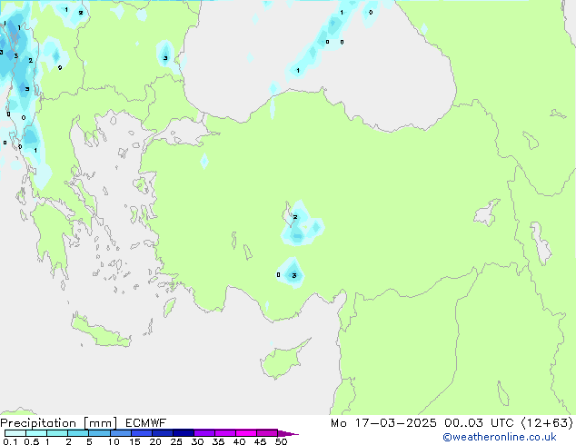
Task: Click the "0.5" legend scale label
Action: [31, 441]
